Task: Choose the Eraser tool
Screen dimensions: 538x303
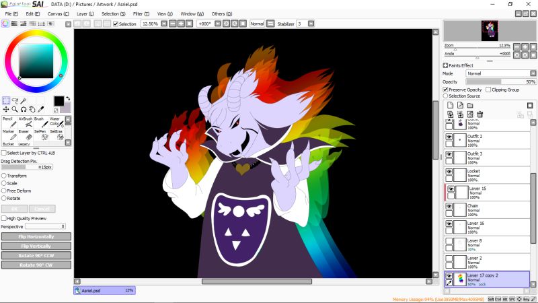Action: (x=25, y=135)
